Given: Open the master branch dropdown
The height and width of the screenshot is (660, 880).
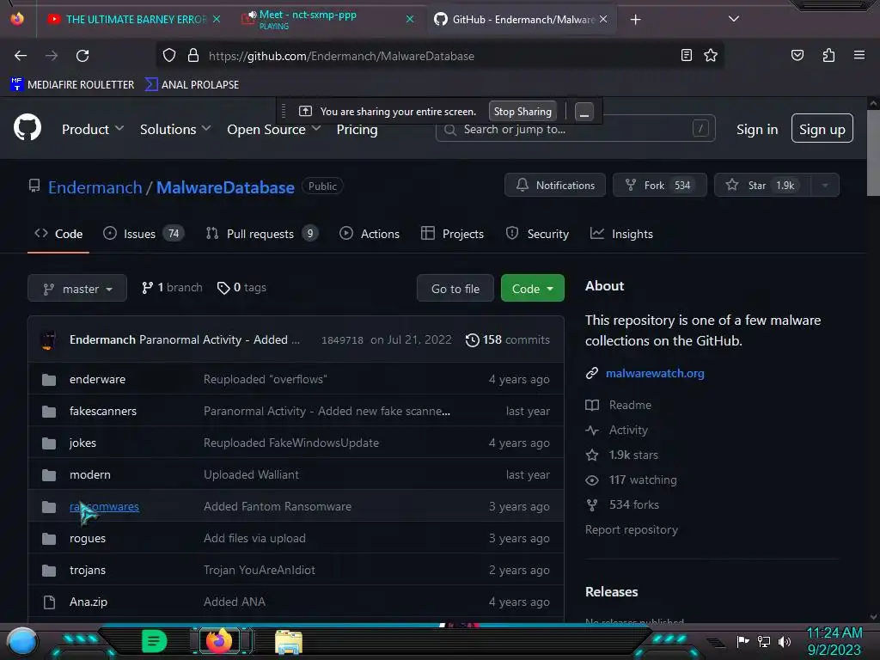Looking at the screenshot, I should (x=76, y=289).
